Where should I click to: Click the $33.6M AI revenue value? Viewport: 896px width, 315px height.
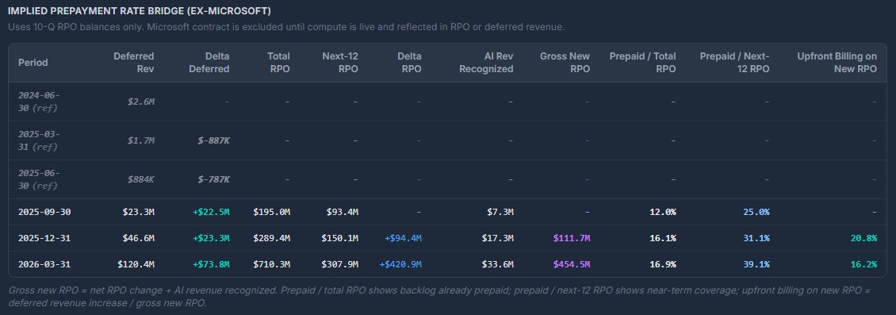coord(497,264)
